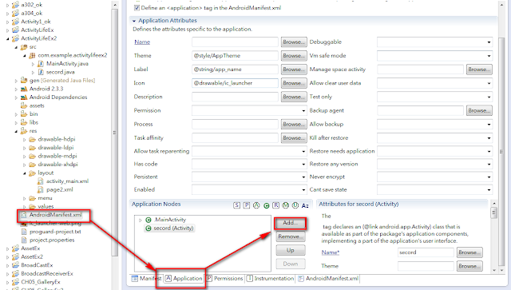Image resolution: width=511 pixels, height=290 pixels.
Task: Open the Name* link in Activity attributes
Action: (x=330, y=252)
